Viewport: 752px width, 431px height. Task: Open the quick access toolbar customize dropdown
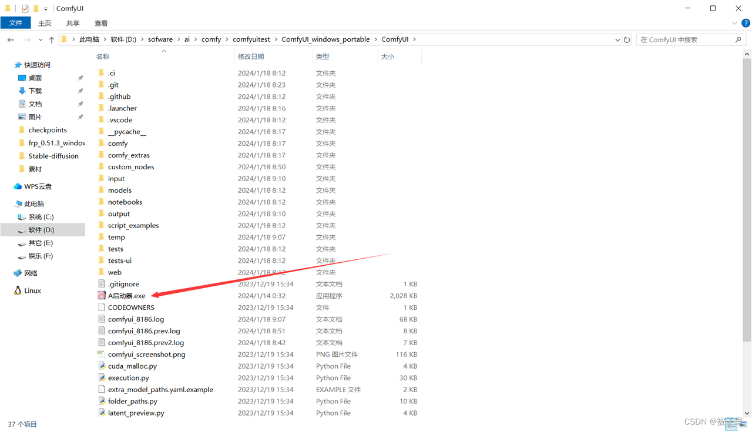pyautogui.click(x=46, y=9)
